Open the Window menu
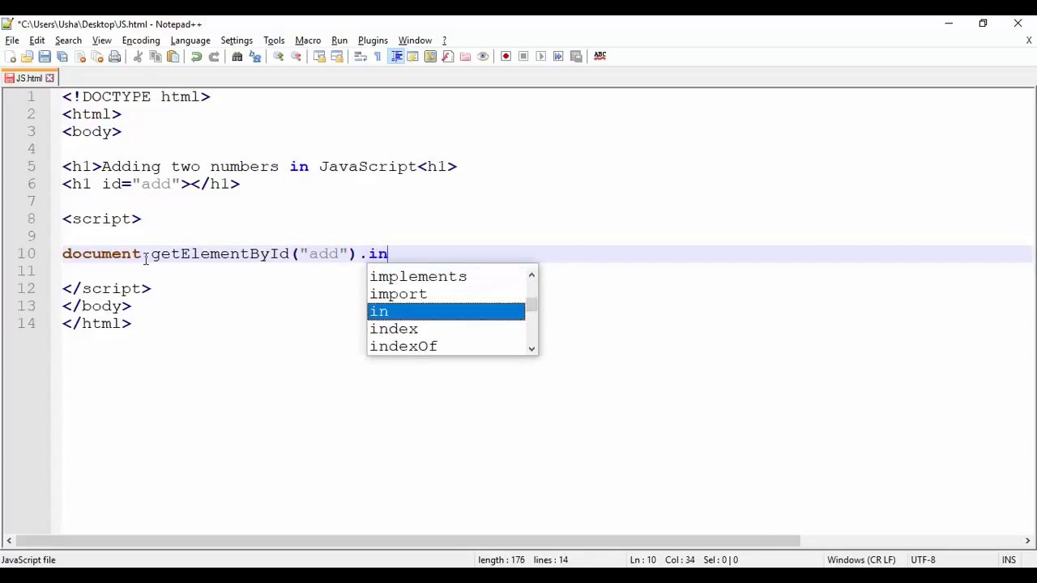Viewport: 1037px width, 583px height. click(415, 40)
